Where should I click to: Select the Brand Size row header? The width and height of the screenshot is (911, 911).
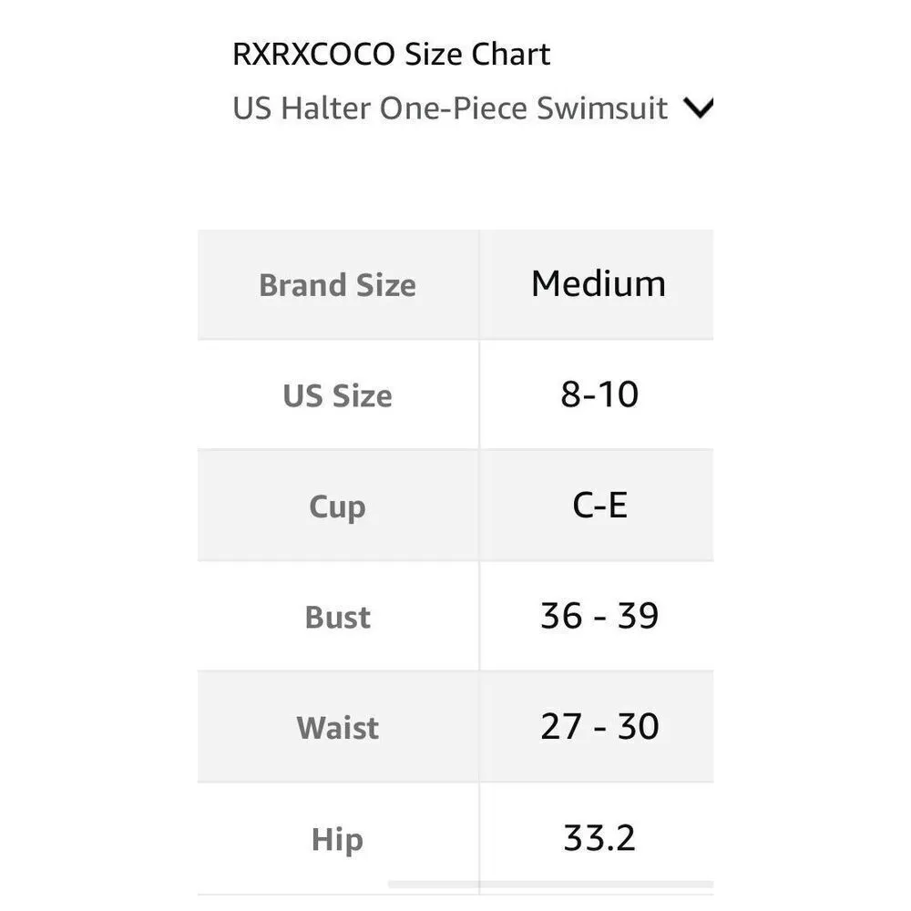tap(337, 285)
